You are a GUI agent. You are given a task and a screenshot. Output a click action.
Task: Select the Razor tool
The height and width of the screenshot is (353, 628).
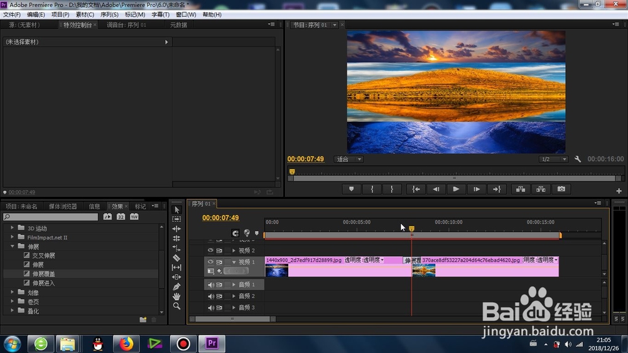tap(176, 258)
